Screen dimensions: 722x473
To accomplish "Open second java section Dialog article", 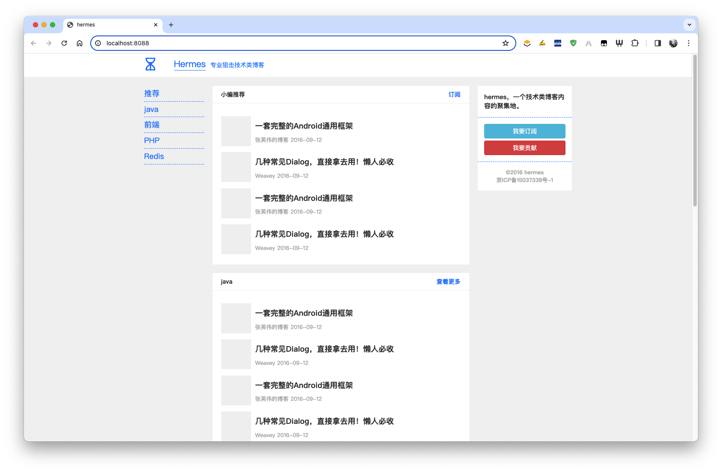I will tap(325, 349).
